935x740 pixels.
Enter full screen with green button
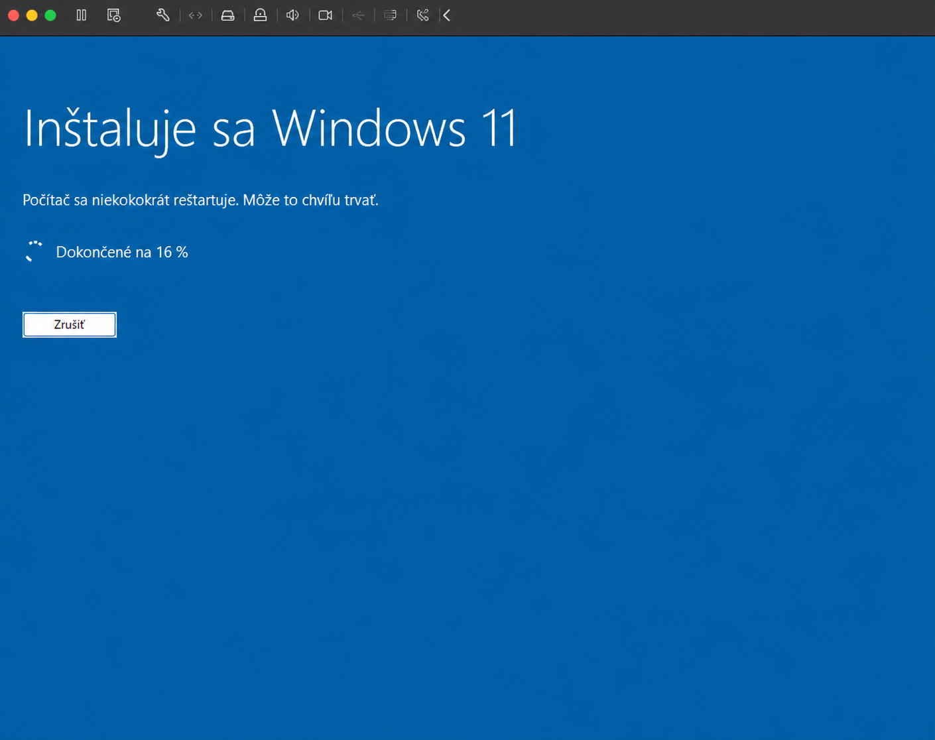pos(50,15)
